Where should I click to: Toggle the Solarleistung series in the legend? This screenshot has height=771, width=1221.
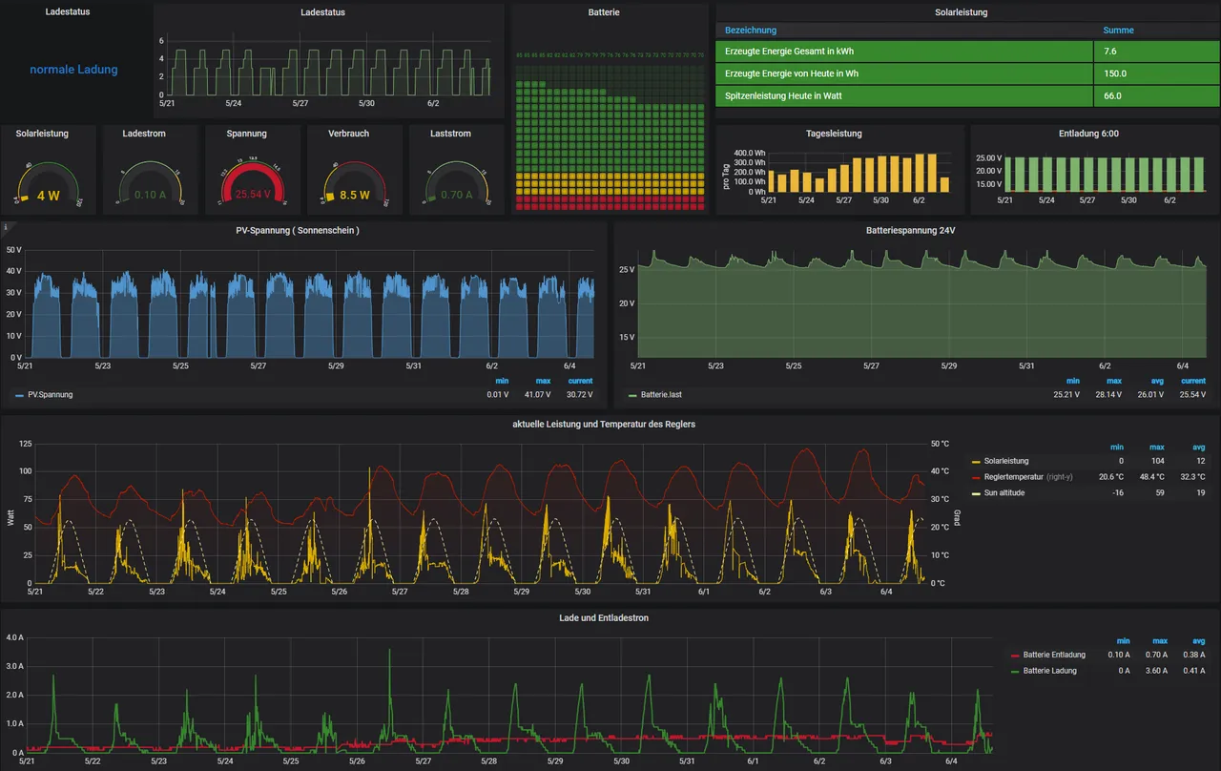(1006, 461)
